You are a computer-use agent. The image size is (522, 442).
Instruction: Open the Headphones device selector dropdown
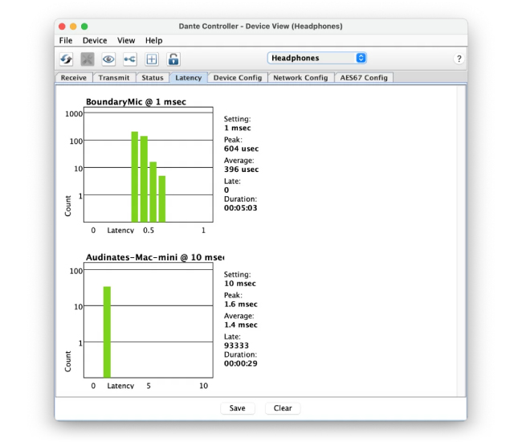[317, 58]
